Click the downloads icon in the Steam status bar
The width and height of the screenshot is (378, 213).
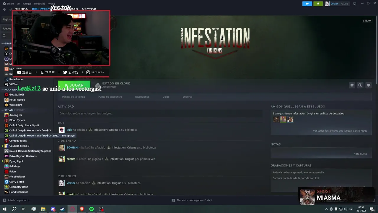tap(173, 200)
